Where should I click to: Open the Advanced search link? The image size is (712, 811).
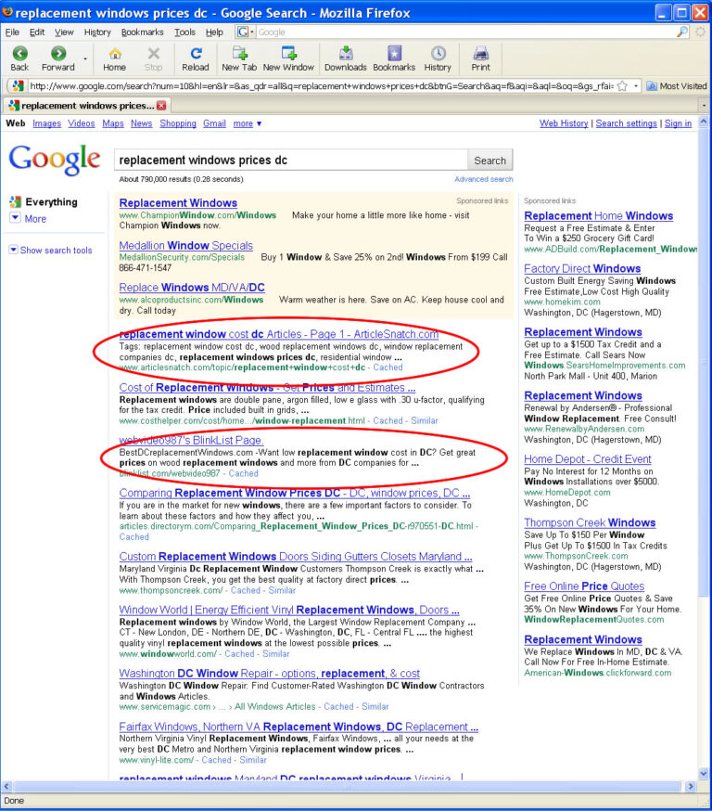484,179
